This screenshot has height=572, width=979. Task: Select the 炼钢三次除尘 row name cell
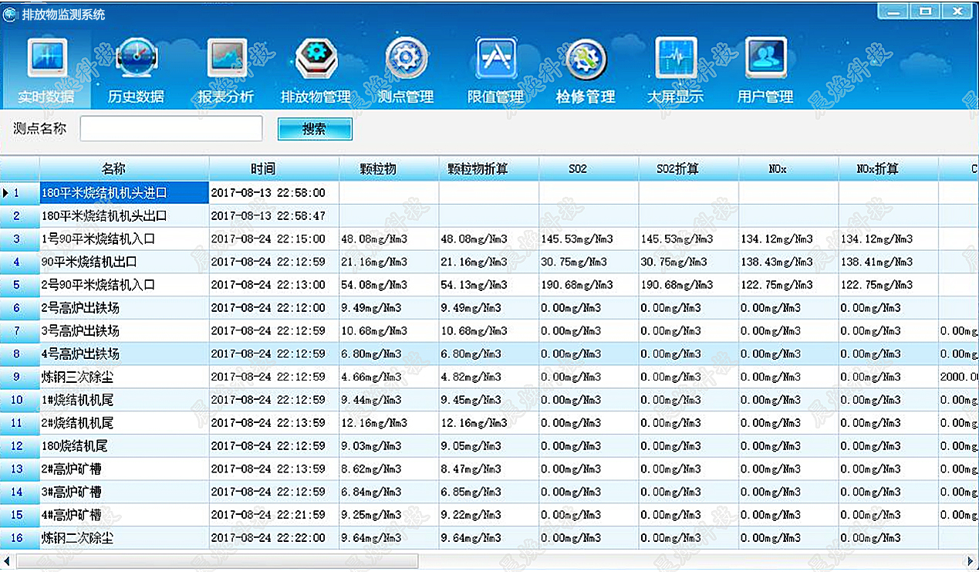click(123, 377)
